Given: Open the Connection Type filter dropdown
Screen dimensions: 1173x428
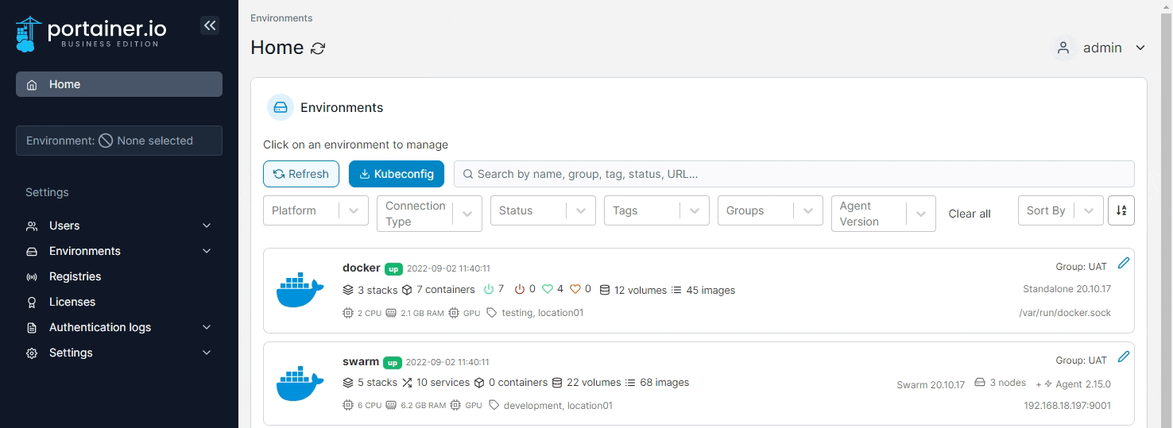Looking at the screenshot, I should click(x=429, y=214).
